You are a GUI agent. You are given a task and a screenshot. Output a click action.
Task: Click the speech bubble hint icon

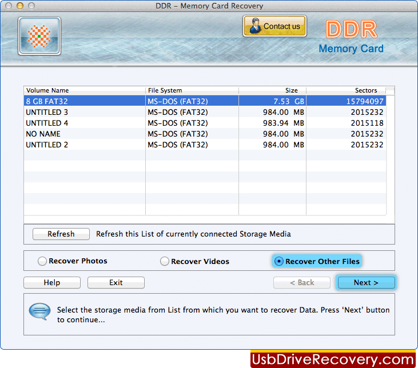pos(39,311)
